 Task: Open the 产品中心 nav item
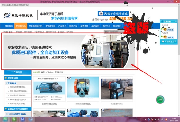62,26
